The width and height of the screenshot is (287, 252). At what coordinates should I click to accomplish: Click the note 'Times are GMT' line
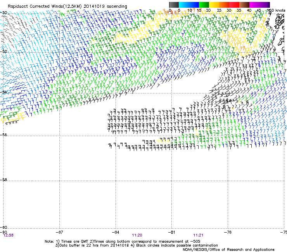coord(123,242)
